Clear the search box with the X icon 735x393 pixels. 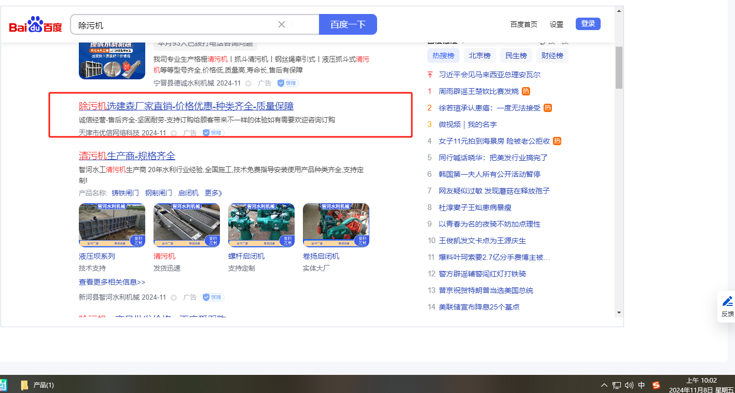click(282, 24)
